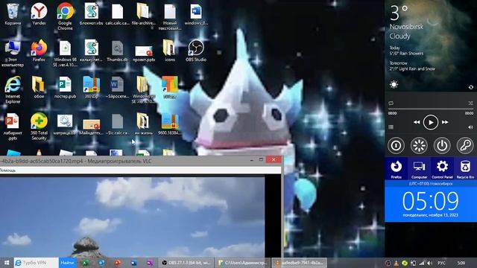The image size is (477, 268).
Task: Click the taskbar clock showing 5:09
Action: click(x=461, y=263)
